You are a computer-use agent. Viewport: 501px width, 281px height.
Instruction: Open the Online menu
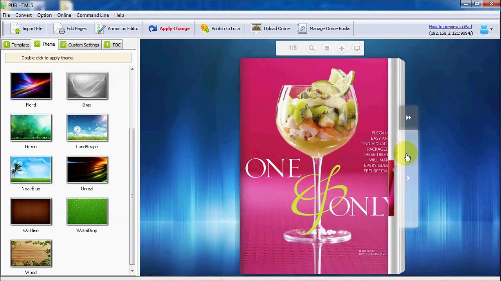[64, 15]
